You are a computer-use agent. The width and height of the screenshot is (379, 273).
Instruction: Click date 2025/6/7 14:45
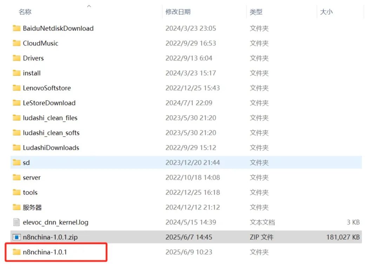(x=189, y=237)
